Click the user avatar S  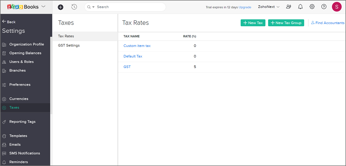336,7
